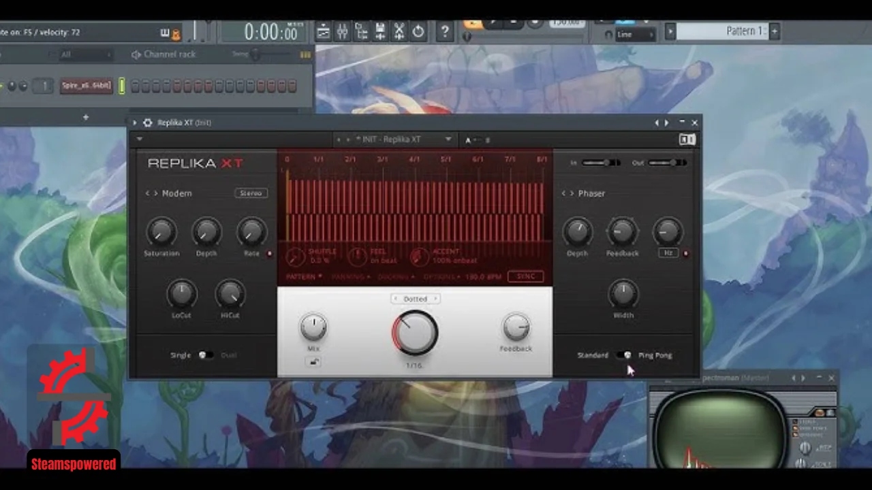This screenshot has width=872, height=490.
Task: Click the previous preset arrow in Replika title bar
Action: click(x=657, y=123)
